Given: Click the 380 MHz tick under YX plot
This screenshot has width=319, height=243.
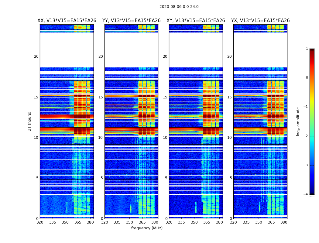Looking at the screenshot, I should [283, 222].
